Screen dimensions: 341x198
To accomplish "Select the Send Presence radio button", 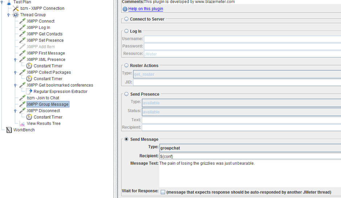I will point(126,94).
